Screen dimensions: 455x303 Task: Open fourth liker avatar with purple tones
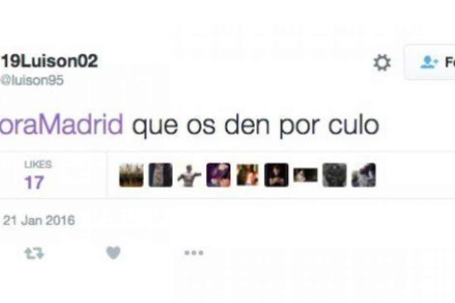(x=218, y=175)
